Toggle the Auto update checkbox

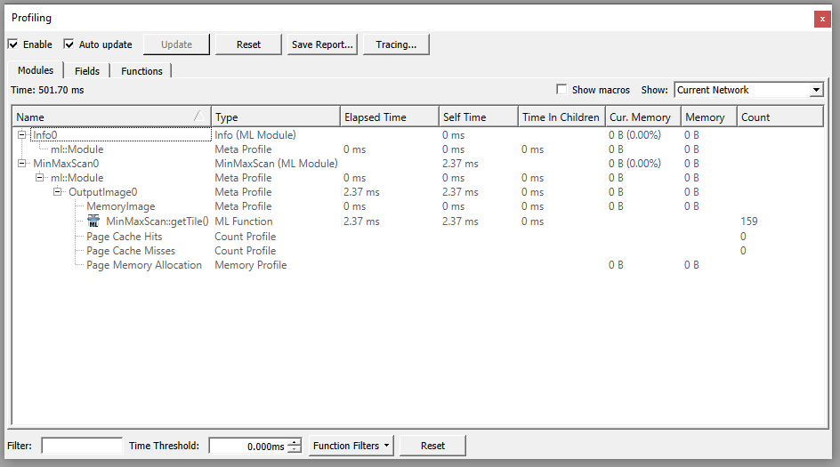69,44
